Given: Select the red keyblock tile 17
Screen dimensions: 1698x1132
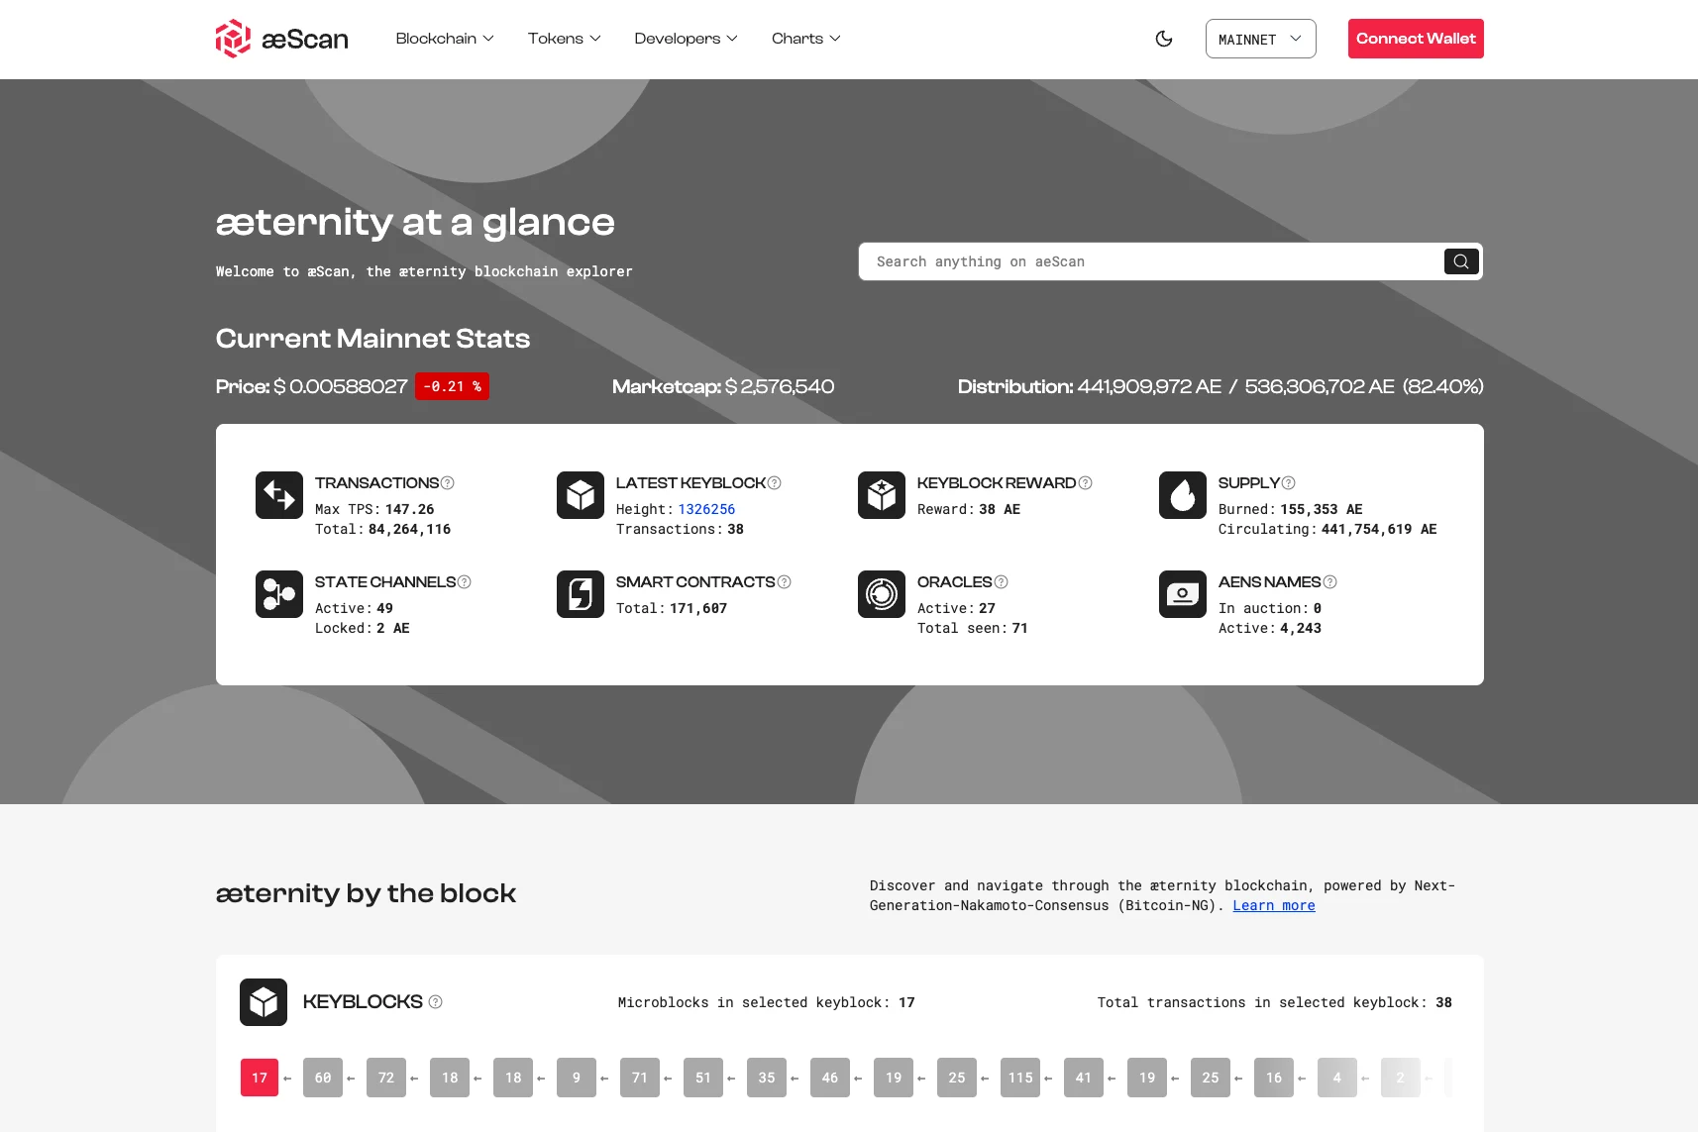Looking at the screenshot, I should click(260, 1078).
